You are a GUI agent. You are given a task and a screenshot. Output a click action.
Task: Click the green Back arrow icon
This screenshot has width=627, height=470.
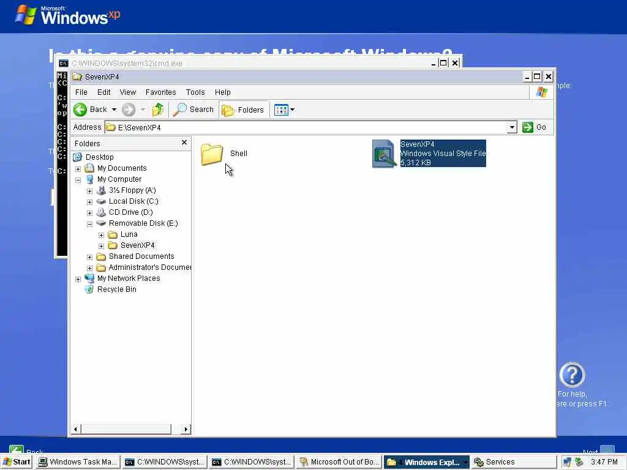coord(80,110)
